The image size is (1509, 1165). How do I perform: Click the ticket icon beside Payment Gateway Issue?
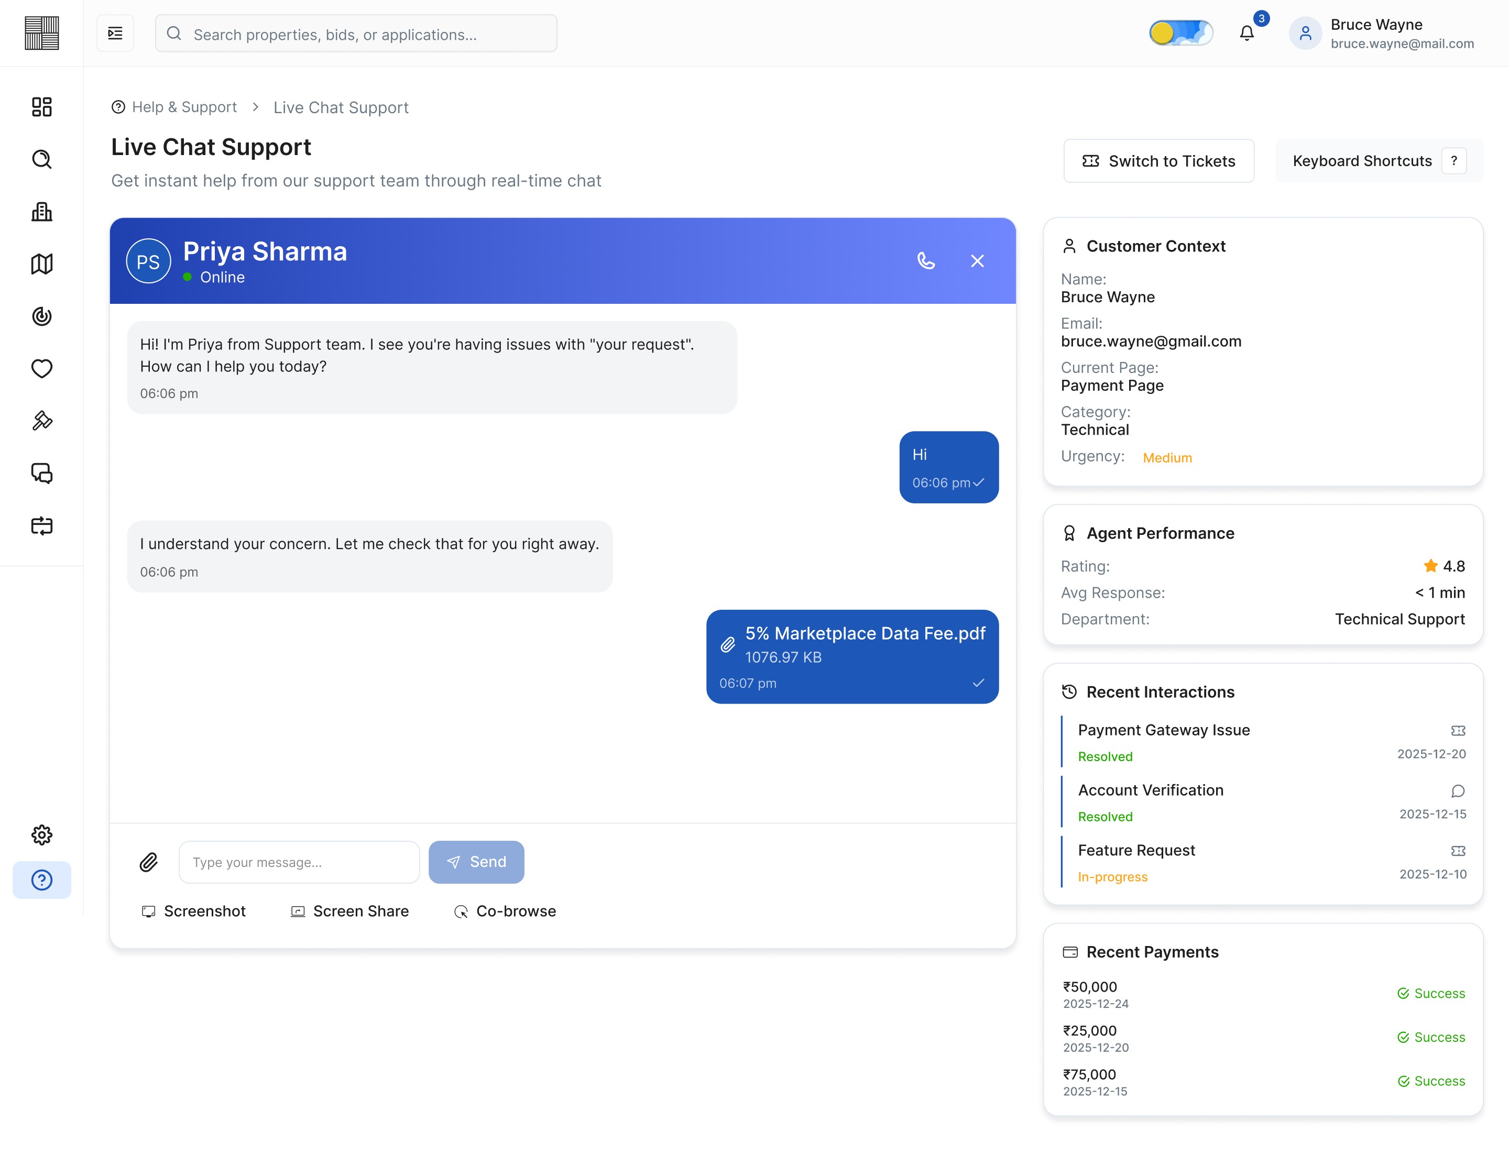point(1458,731)
